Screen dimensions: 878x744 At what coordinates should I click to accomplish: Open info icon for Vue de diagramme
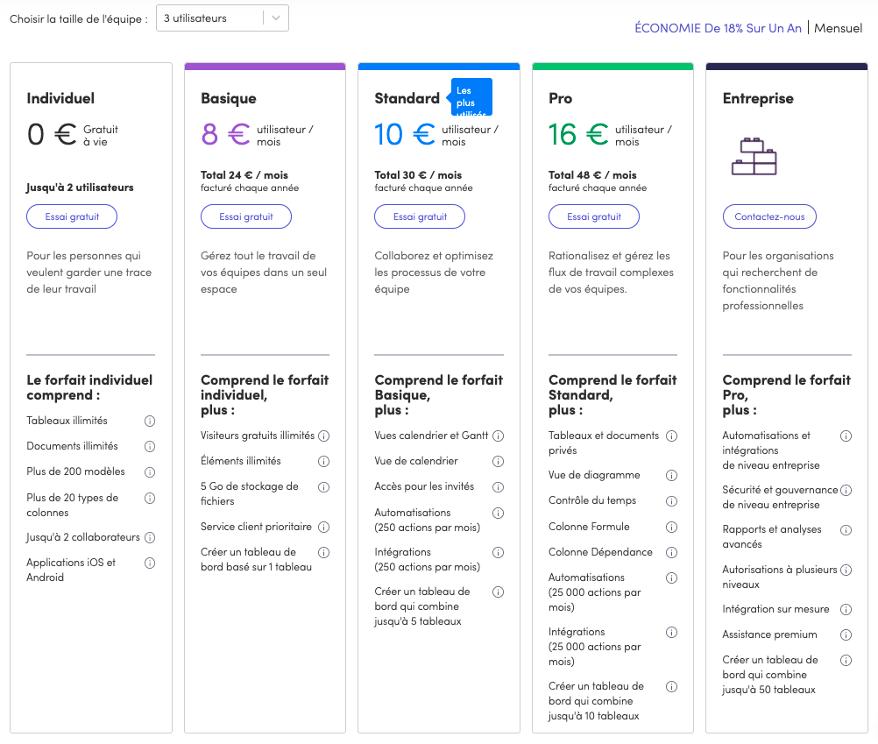671,475
